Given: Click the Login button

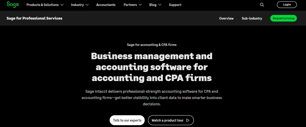Looking at the screenshot, I should pyautogui.click(x=287, y=5).
